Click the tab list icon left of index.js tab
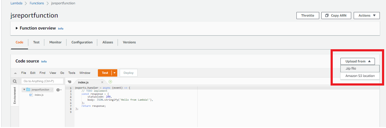The height and width of the screenshot is (128, 386). (x=69, y=82)
